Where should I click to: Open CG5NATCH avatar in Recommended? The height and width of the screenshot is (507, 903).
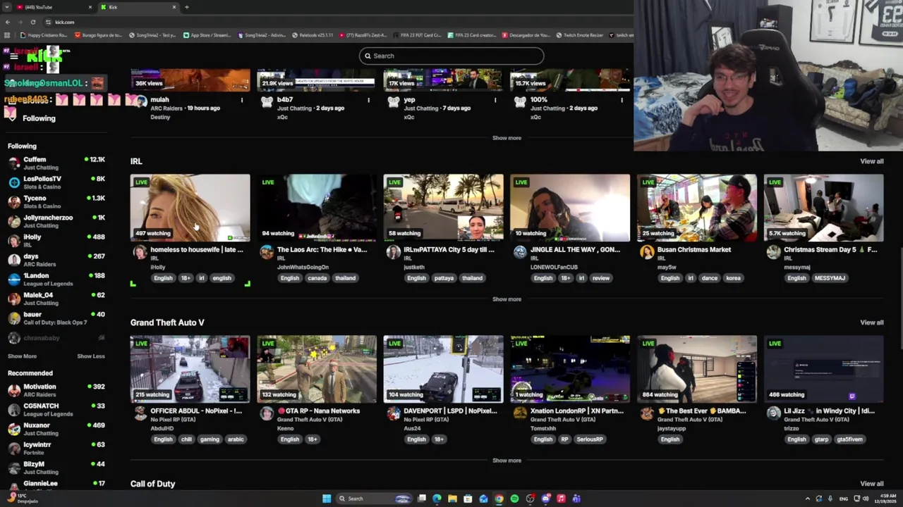pyautogui.click(x=14, y=410)
